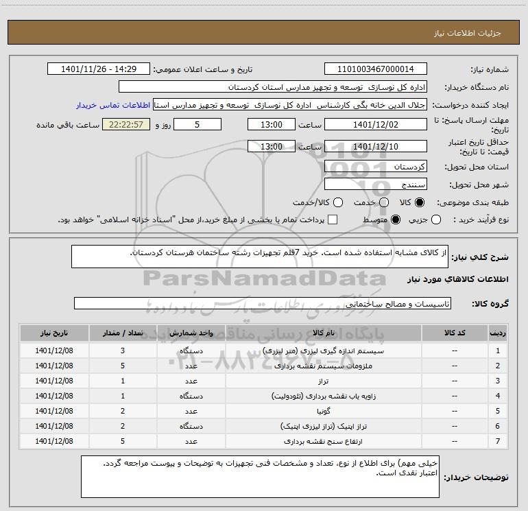This screenshot has width=528, height=511.
Task: Click the unit دستگاه in the theodolite row
Action: (191, 396)
